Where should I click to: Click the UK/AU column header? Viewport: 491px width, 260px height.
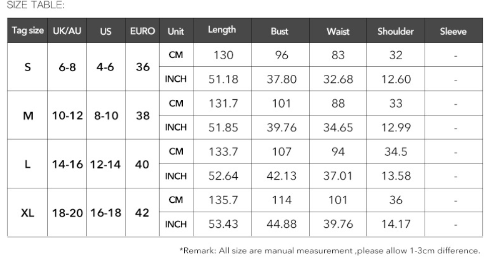tap(67, 31)
